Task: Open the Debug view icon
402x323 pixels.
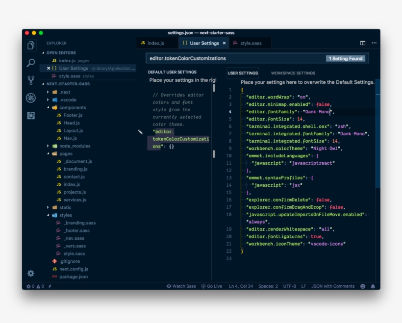Action: 30,98
